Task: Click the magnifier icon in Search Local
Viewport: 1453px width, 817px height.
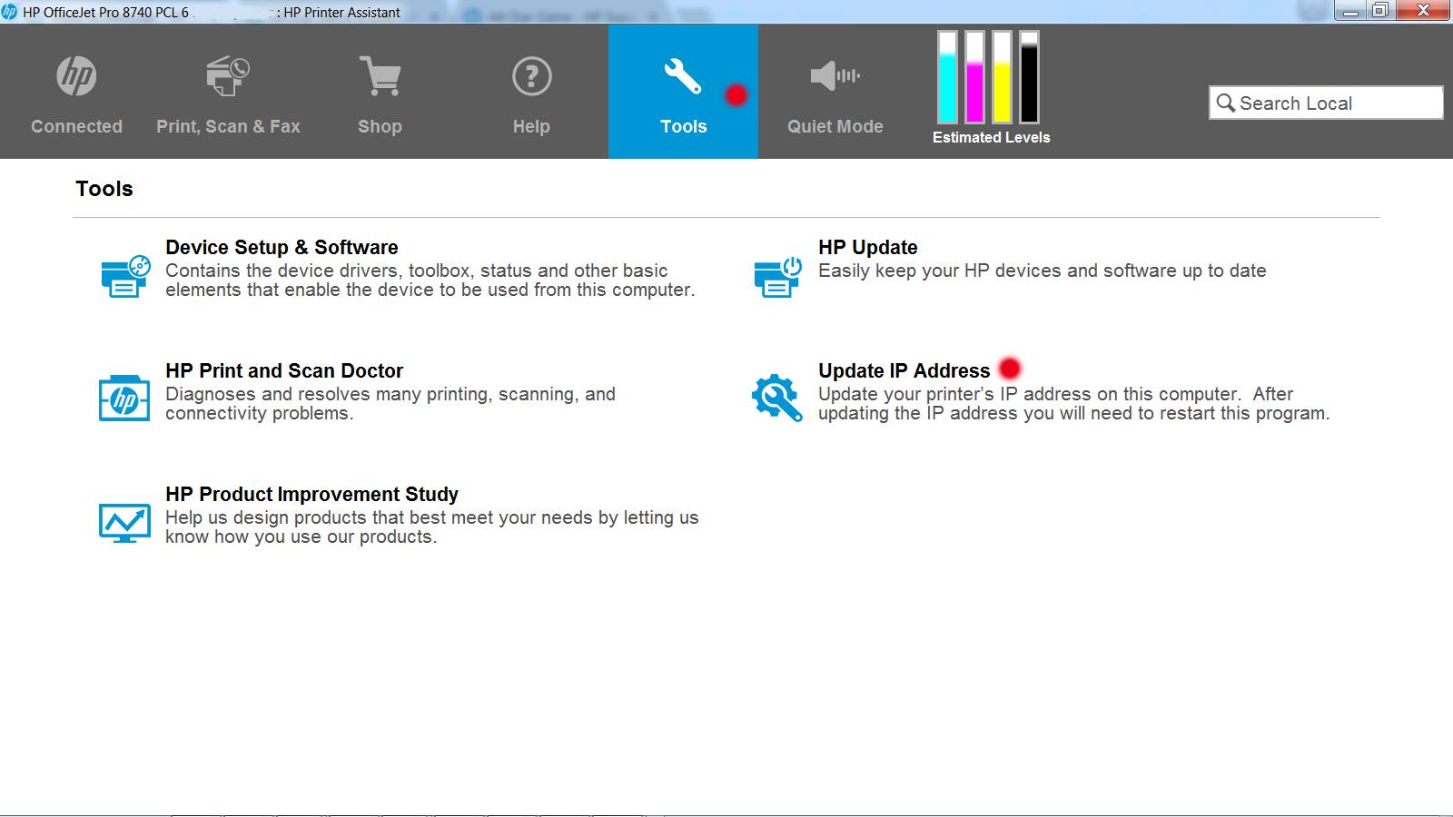Action: click(x=1226, y=103)
